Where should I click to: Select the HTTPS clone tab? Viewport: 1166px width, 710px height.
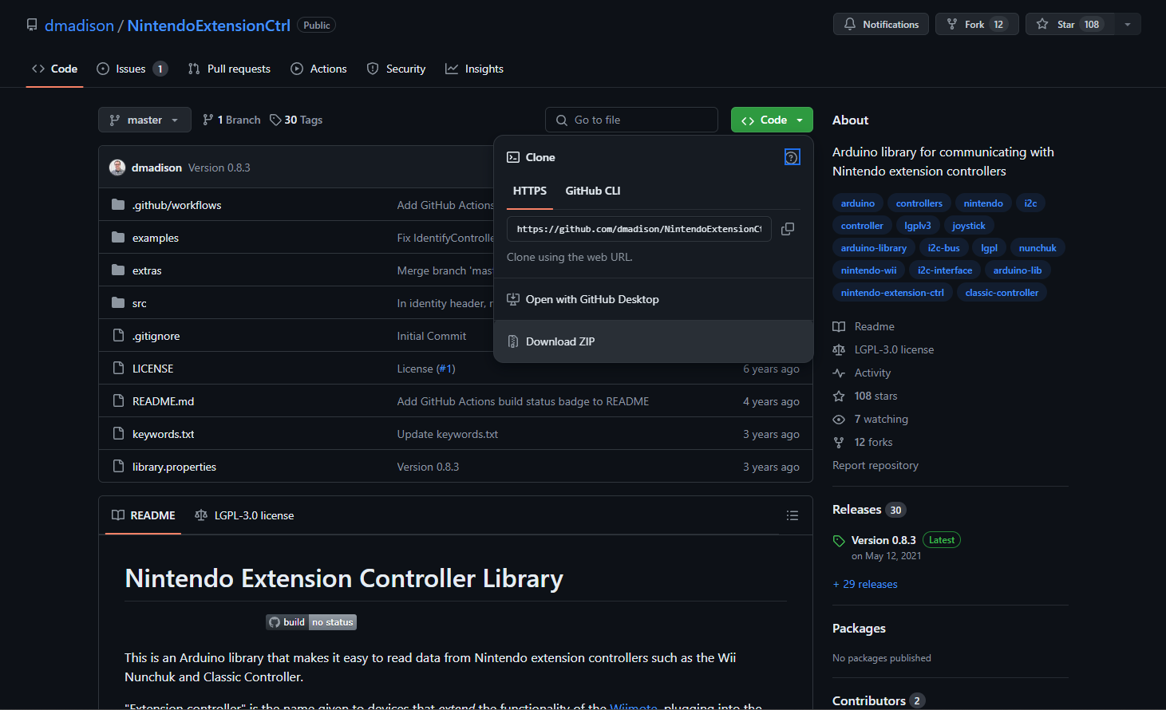click(530, 191)
